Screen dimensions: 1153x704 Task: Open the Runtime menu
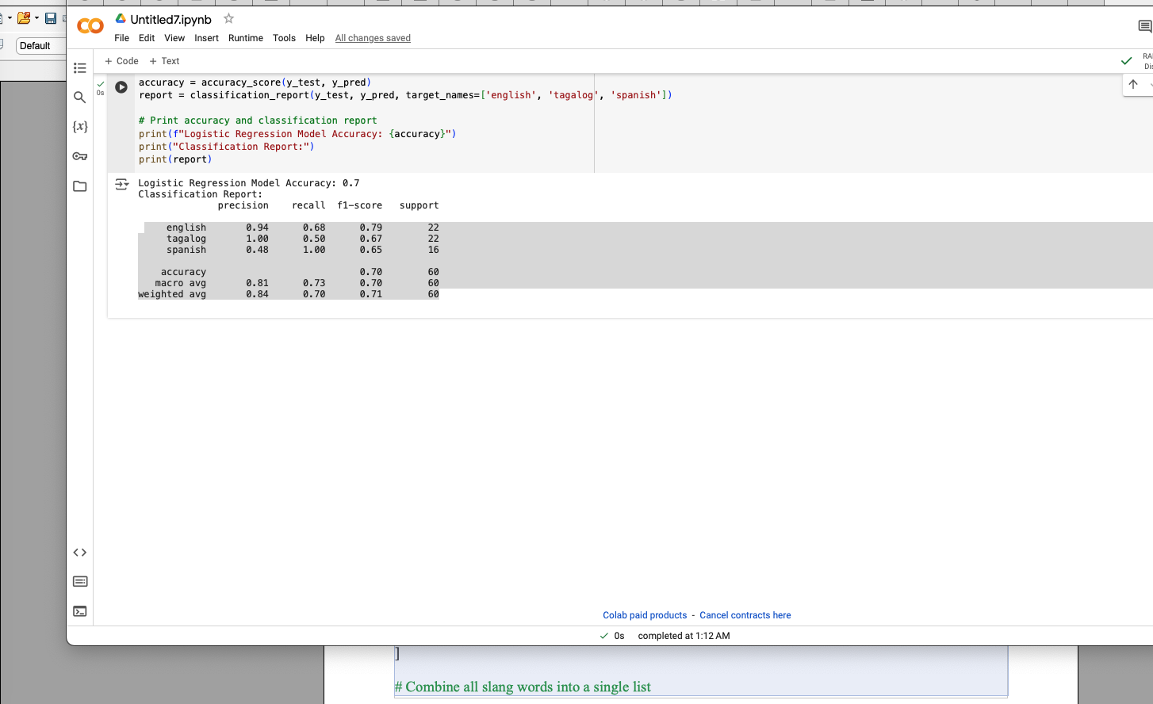tap(246, 38)
